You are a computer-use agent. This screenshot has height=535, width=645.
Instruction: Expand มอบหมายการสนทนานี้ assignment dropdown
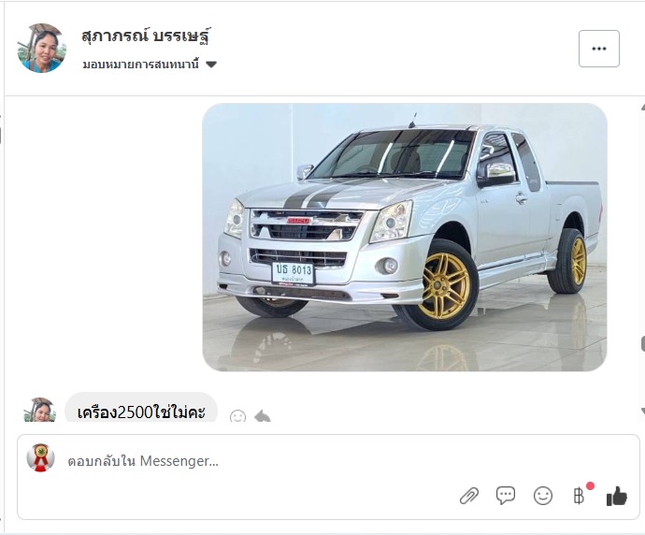(150, 65)
